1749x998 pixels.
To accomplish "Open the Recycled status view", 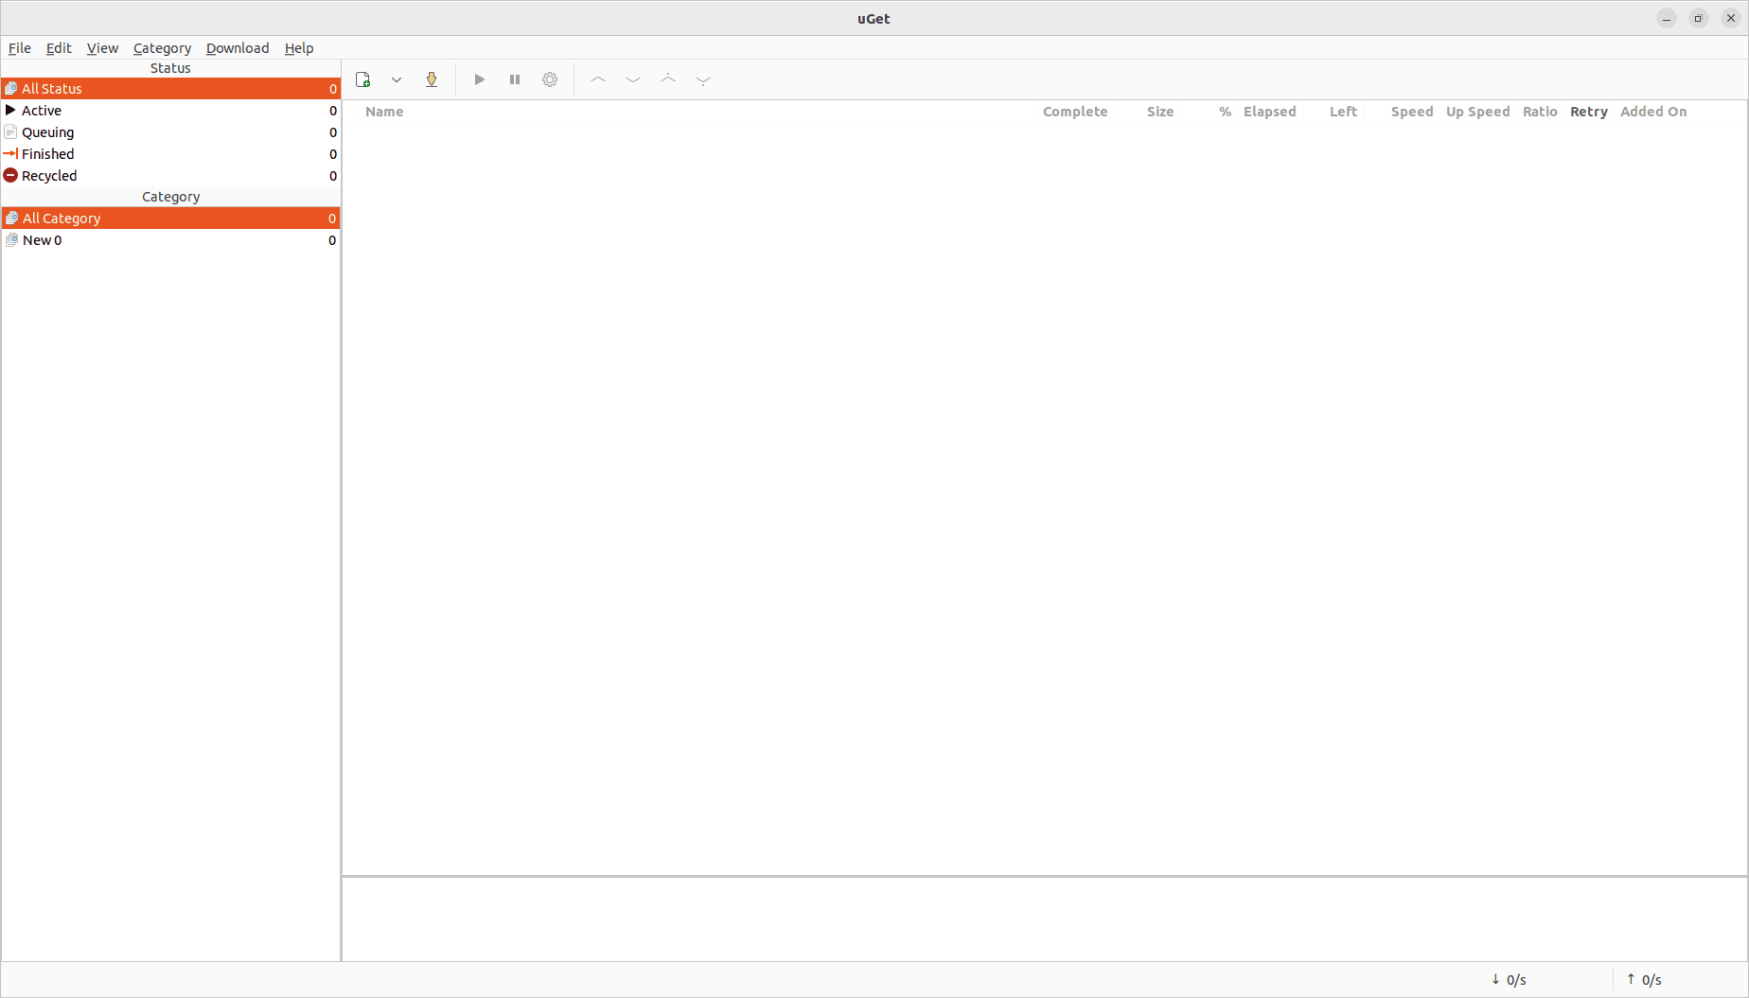I will [x=49, y=175].
